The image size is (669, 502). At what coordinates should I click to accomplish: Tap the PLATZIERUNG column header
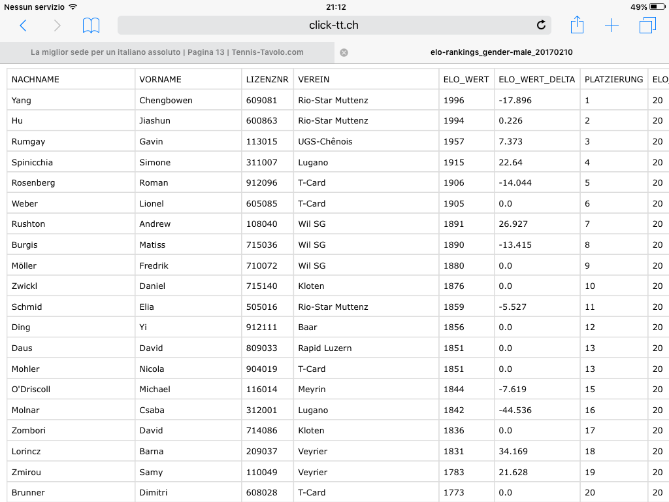613,80
